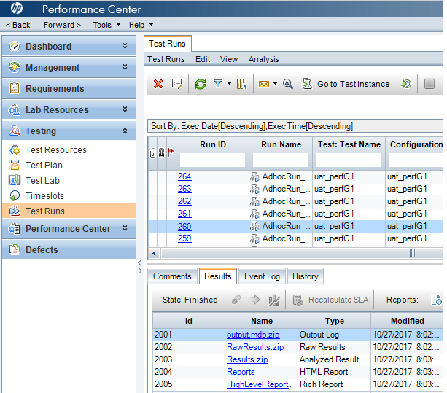Select Test Lab in the sidebar
The image size is (447, 393).
click(42, 180)
